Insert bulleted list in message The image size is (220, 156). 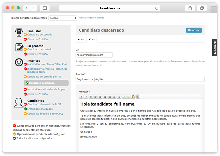pyautogui.click(x=114, y=97)
